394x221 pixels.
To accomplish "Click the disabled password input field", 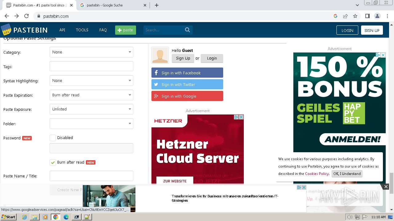I will coord(91,148).
